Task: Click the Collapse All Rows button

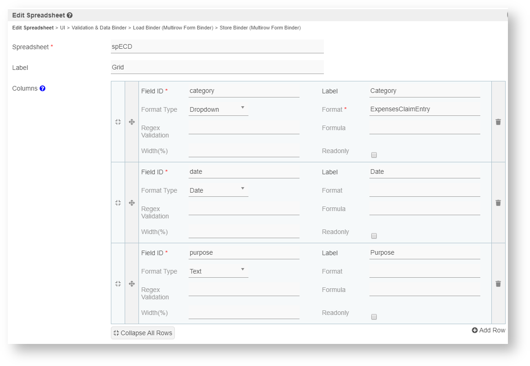Action: tap(143, 333)
